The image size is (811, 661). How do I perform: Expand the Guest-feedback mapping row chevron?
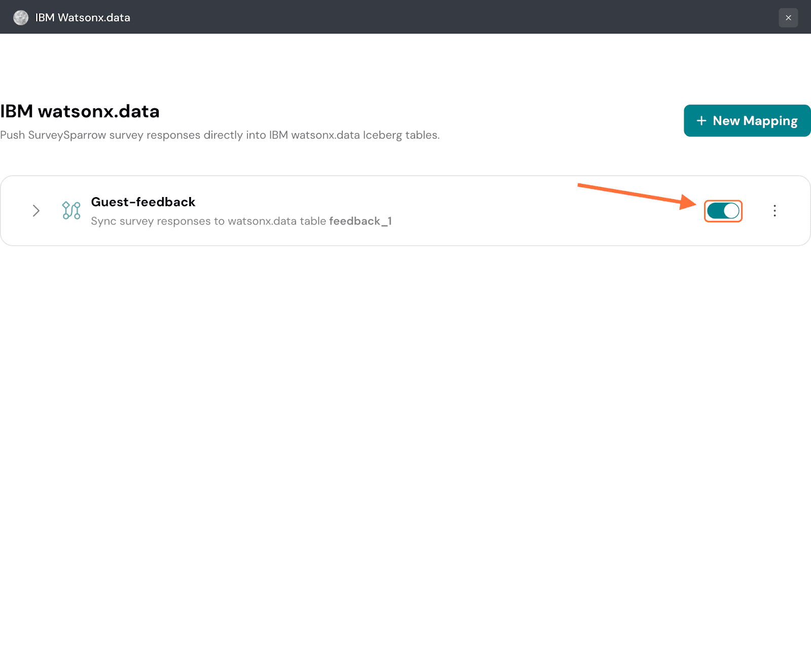36,211
